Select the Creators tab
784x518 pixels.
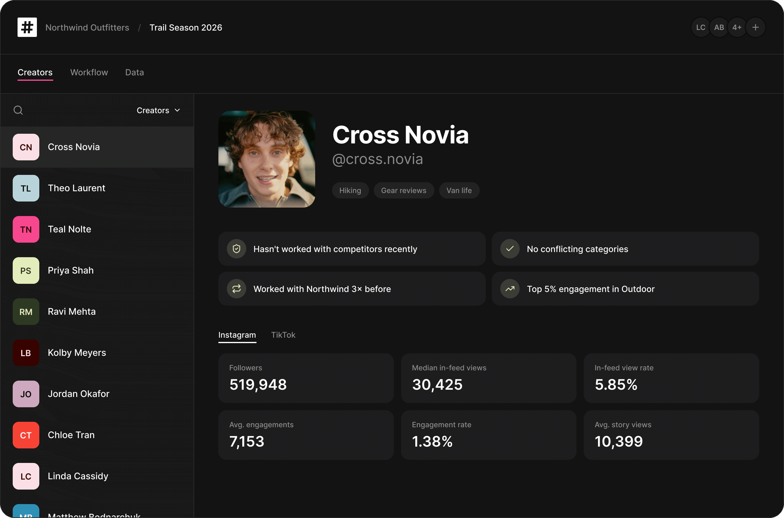(35, 72)
